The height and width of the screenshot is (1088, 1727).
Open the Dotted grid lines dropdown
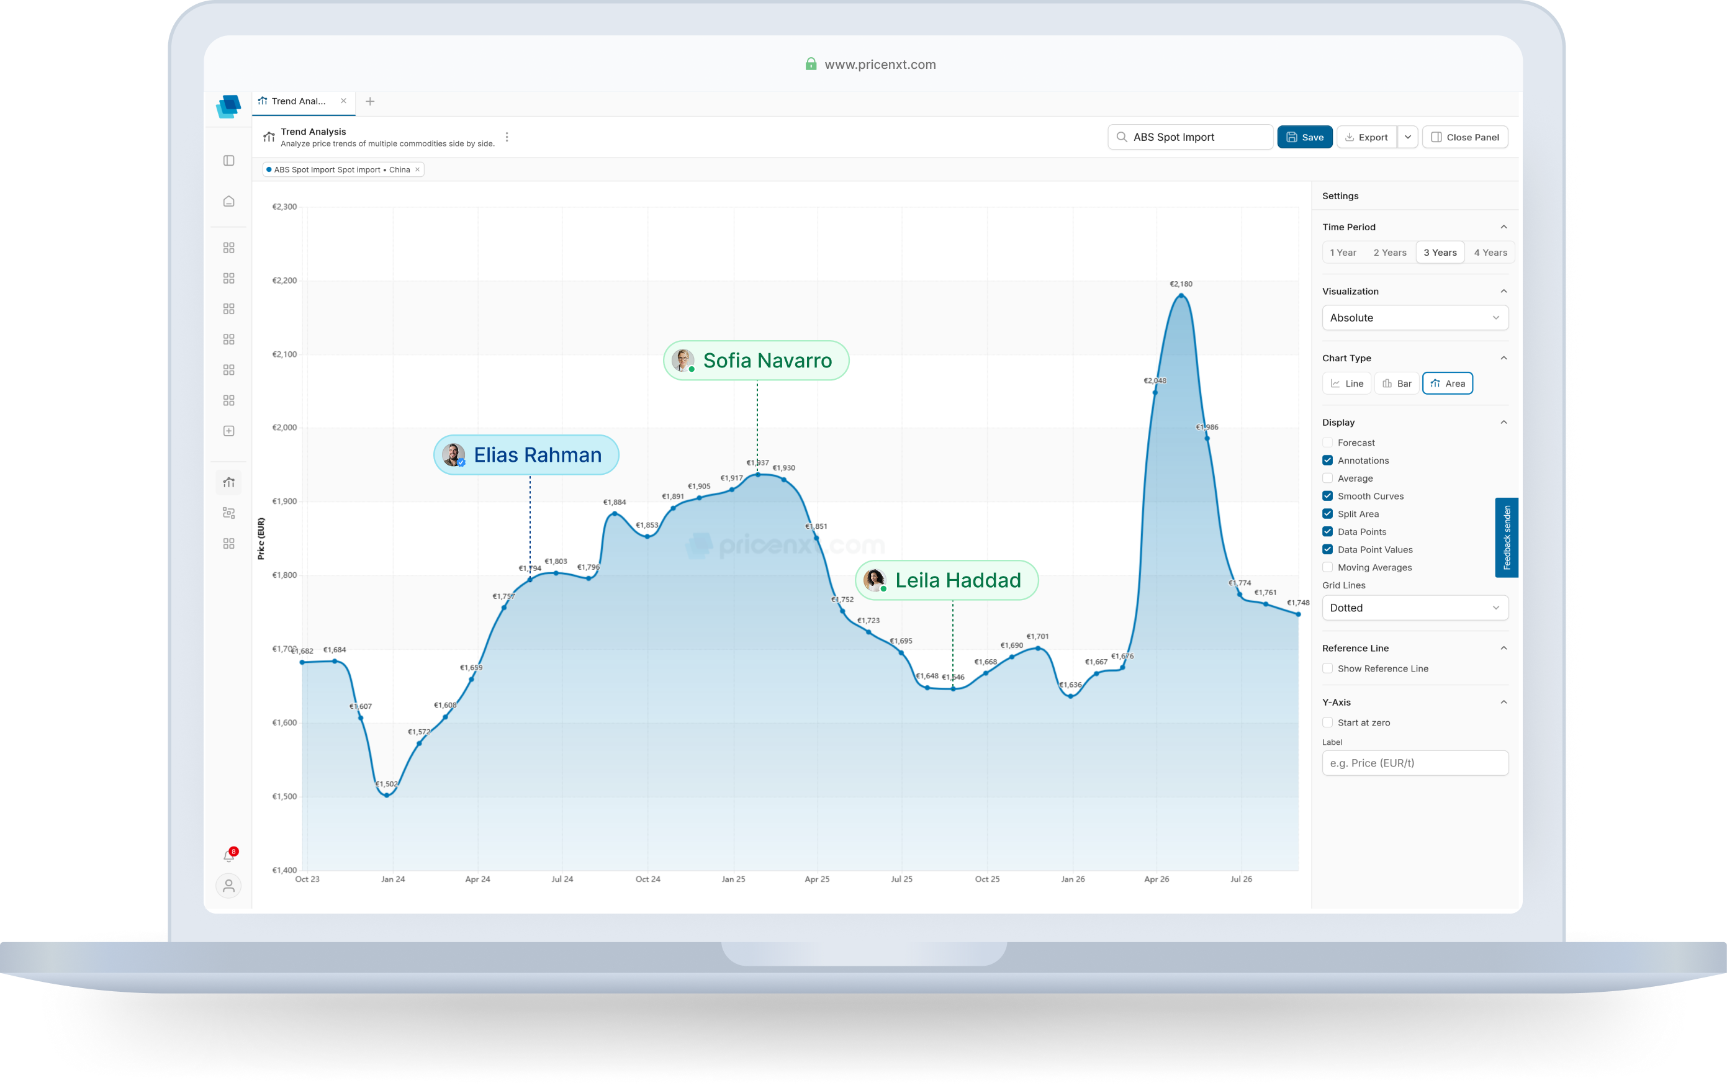pyautogui.click(x=1415, y=608)
